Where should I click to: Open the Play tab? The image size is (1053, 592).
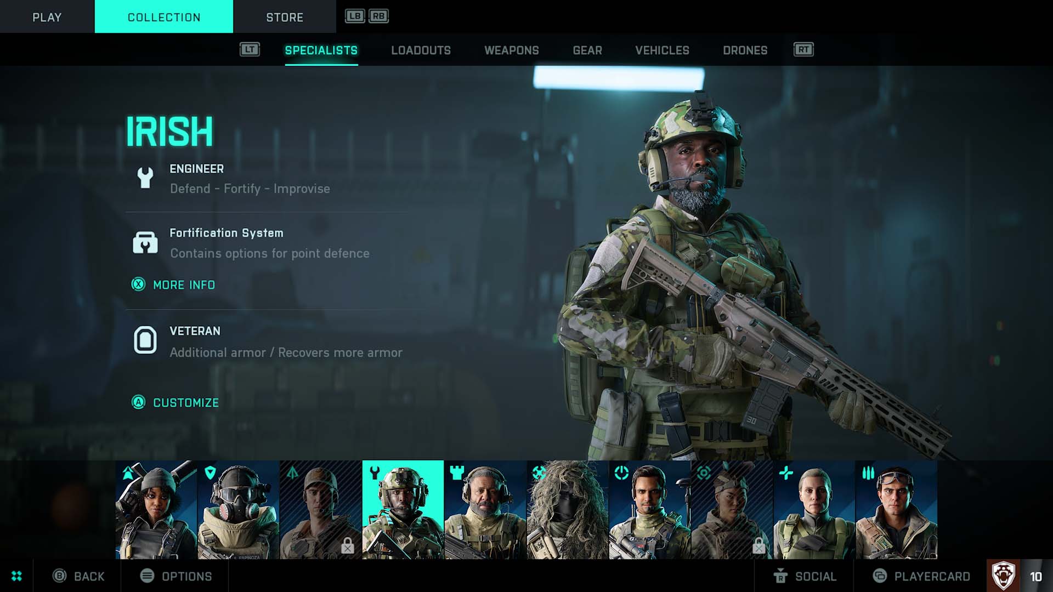pos(47,17)
